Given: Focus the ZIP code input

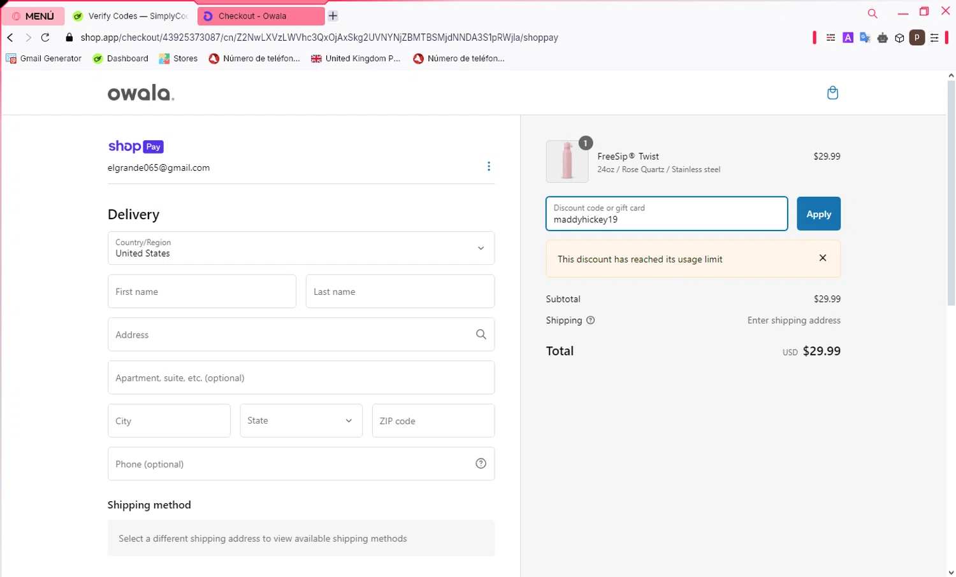Looking at the screenshot, I should [x=433, y=420].
